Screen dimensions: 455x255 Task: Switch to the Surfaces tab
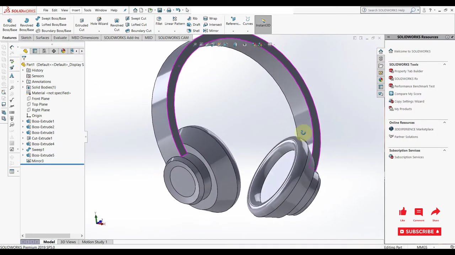coord(42,38)
